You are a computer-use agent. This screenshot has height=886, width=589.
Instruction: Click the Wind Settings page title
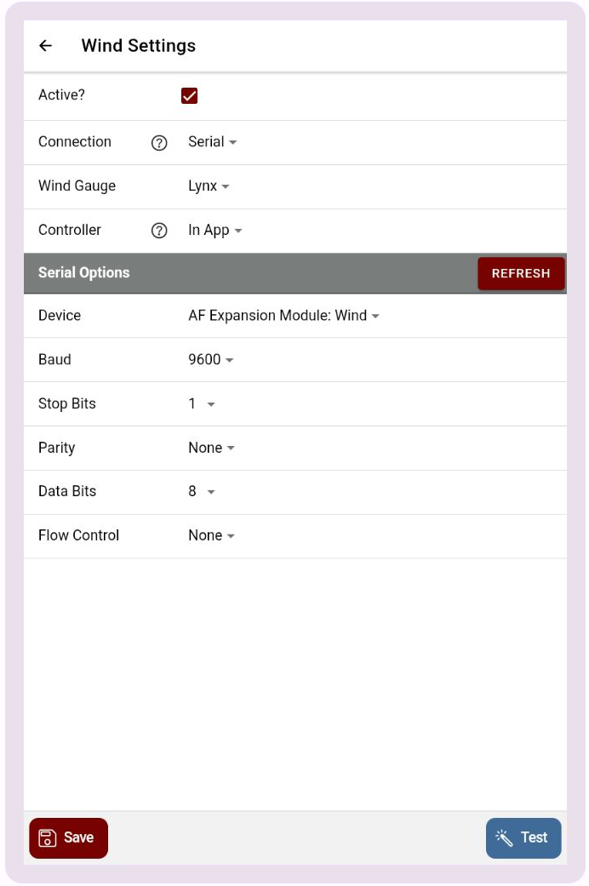click(x=138, y=46)
